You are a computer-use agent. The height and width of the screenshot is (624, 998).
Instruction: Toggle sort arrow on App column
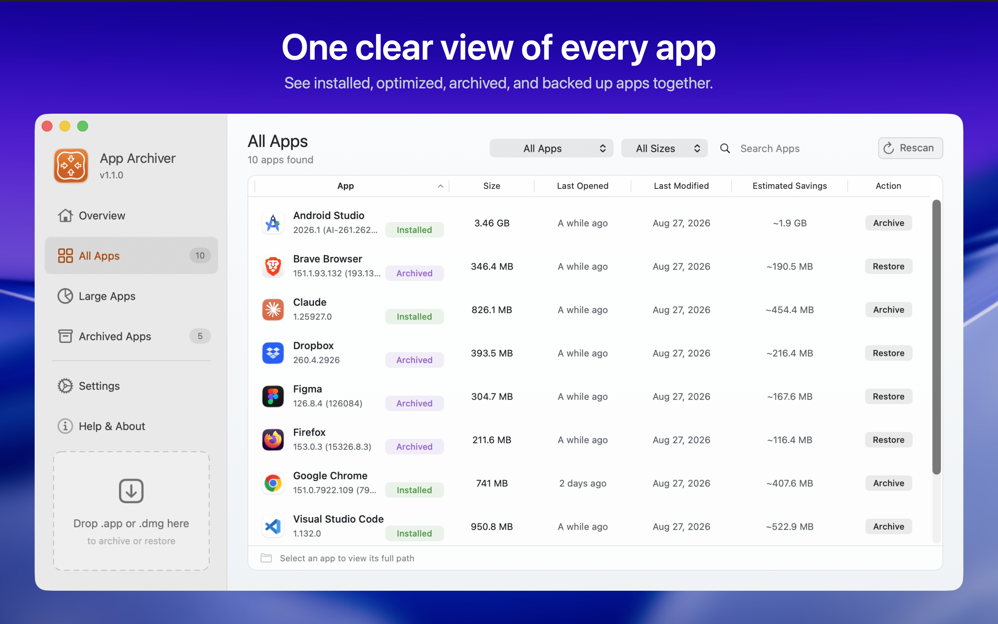click(x=440, y=186)
